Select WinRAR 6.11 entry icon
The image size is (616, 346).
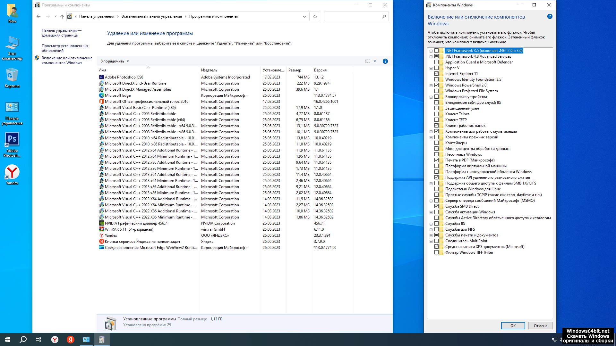click(101, 229)
